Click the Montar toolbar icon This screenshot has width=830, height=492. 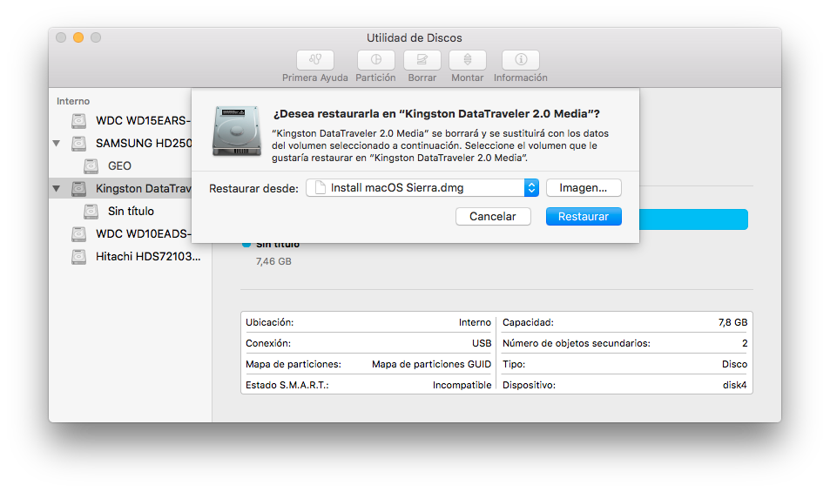(x=468, y=60)
